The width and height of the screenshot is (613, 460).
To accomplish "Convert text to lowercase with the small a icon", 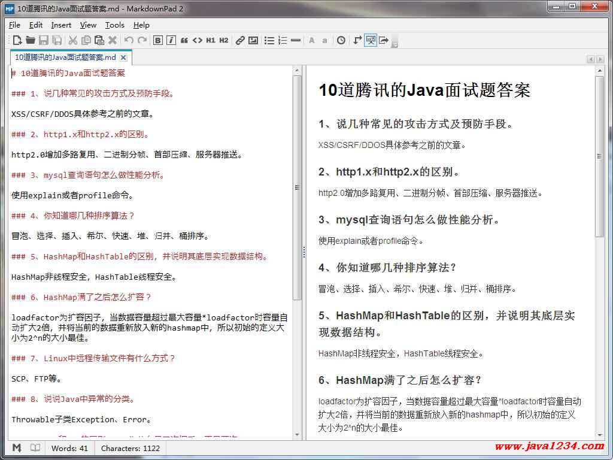I will point(325,40).
